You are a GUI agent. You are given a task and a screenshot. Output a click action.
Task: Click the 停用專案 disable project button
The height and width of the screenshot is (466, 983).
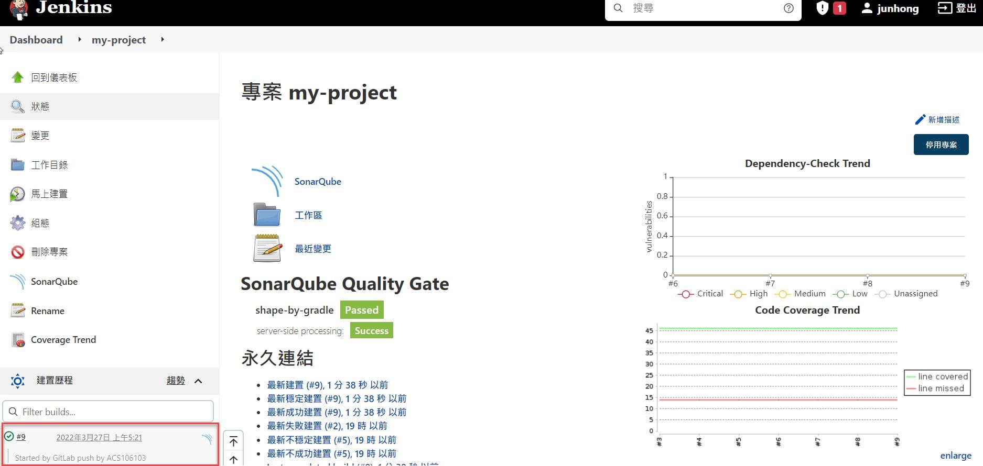pos(941,145)
